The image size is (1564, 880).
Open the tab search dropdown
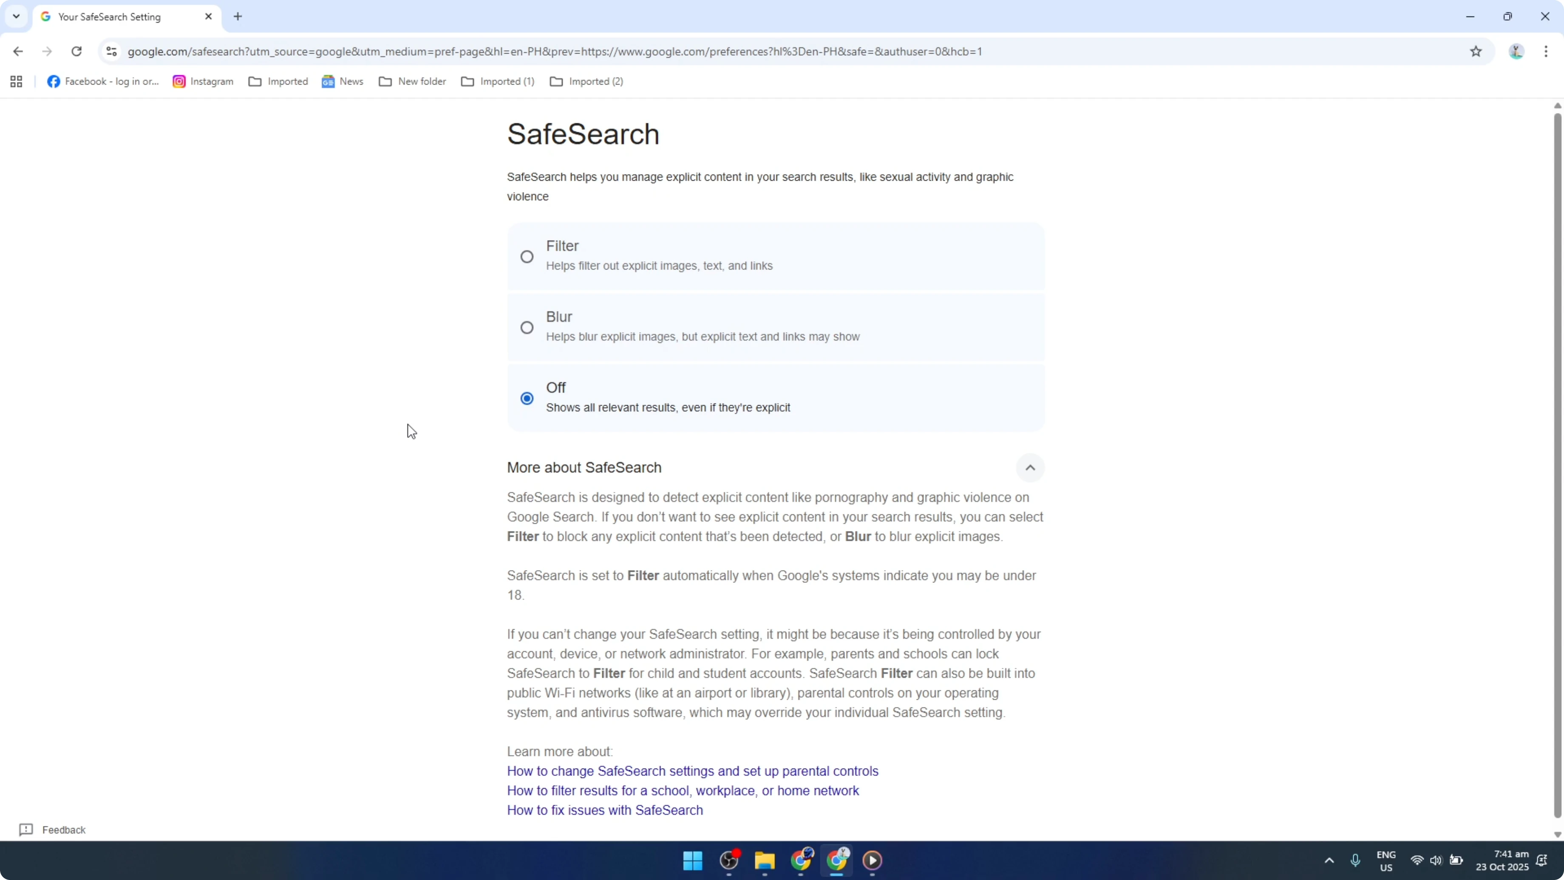16,17
